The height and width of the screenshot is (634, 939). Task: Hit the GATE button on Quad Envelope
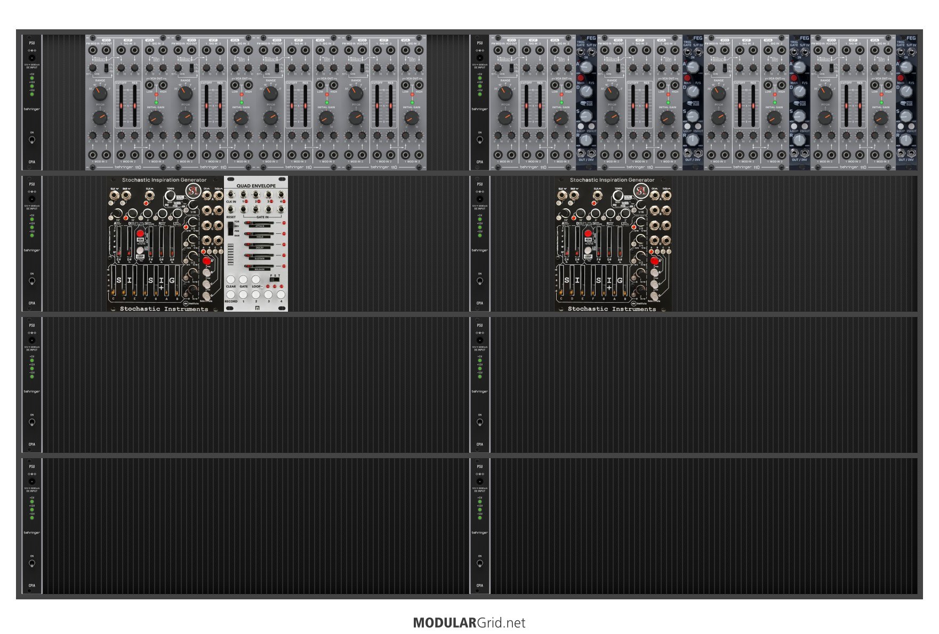tap(243, 279)
